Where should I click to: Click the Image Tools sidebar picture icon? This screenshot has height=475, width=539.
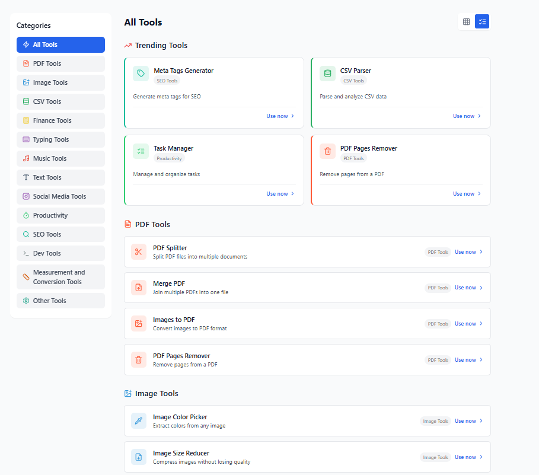click(26, 82)
